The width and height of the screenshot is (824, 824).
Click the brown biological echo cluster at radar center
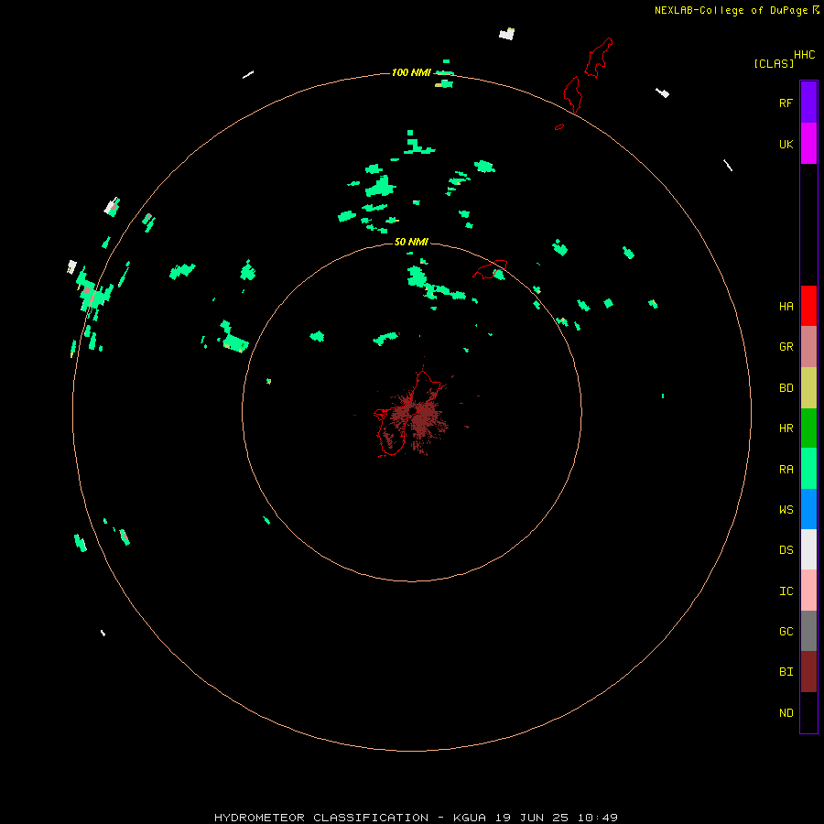[x=417, y=418]
